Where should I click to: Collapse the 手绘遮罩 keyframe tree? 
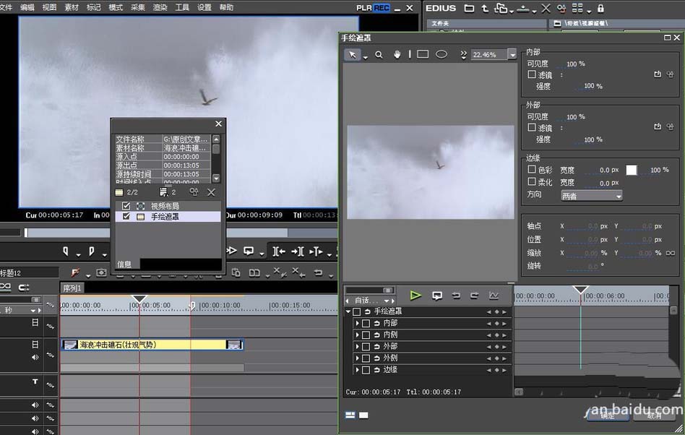point(348,312)
